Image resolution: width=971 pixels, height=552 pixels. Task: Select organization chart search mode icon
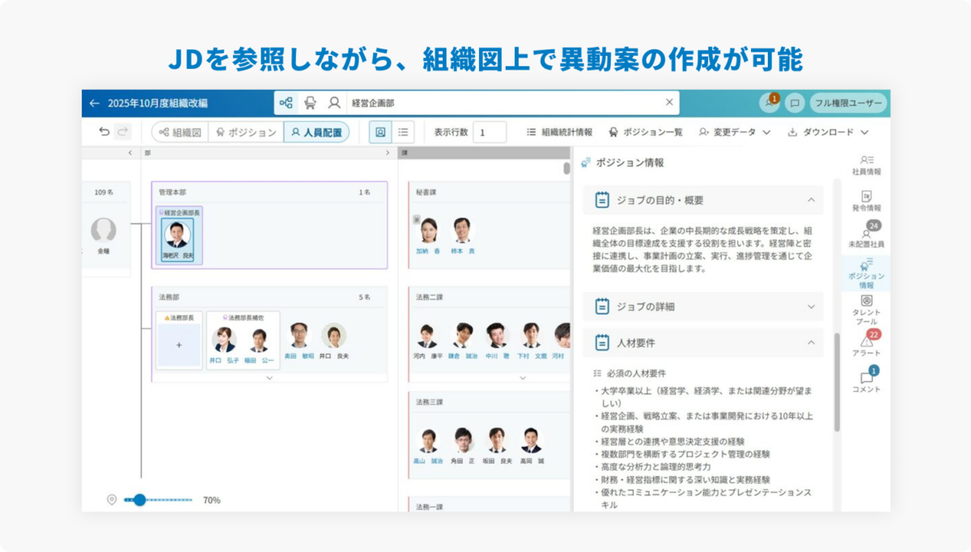pos(286,103)
